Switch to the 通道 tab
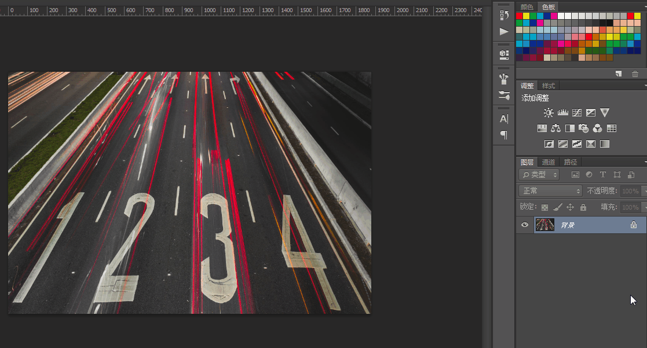647x348 pixels. pyautogui.click(x=548, y=162)
